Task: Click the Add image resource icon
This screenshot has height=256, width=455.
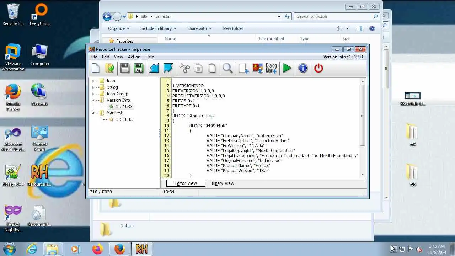Action: (258, 68)
